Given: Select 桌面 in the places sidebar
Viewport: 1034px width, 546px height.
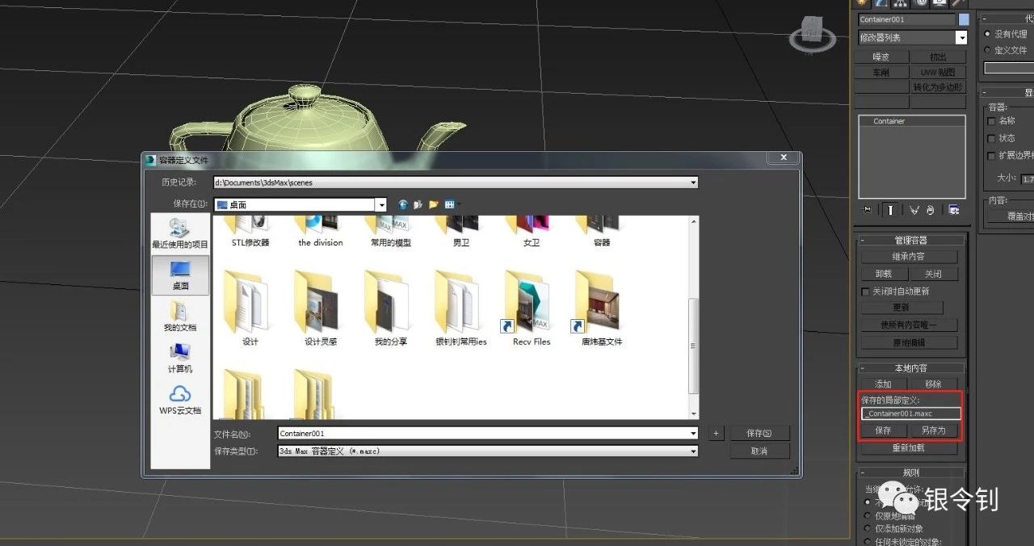Looking at the screenshot, I should [180, 275].
